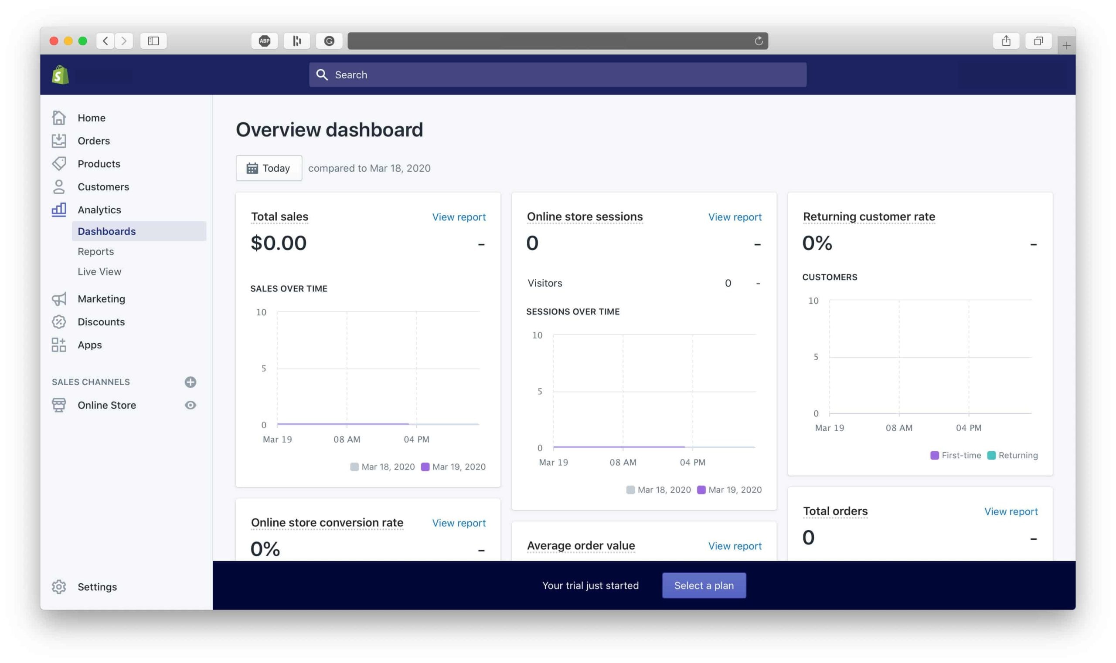The image size is (1116, 663).
Task: Click the browser address bar
Action: [558, 41]
